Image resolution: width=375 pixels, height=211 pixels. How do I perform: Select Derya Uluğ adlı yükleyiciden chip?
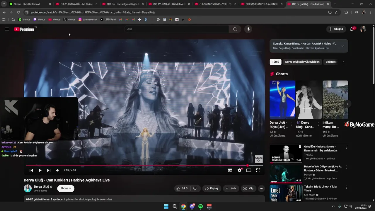pyautogui.click(x=302, y=62)
